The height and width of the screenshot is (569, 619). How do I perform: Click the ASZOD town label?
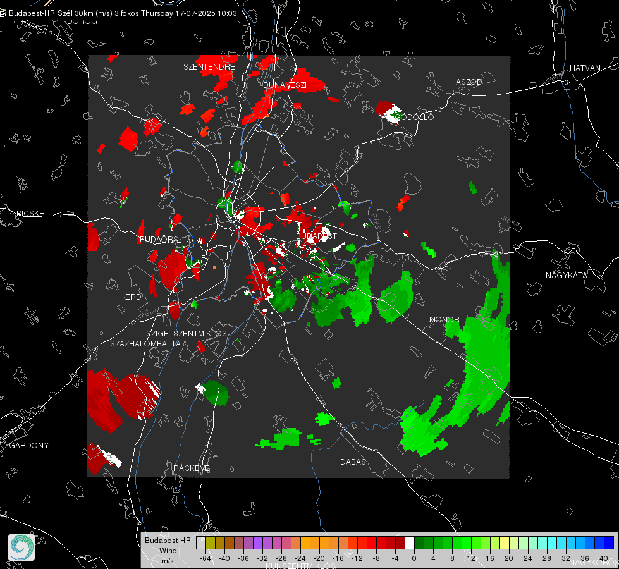tap(469, 82)
